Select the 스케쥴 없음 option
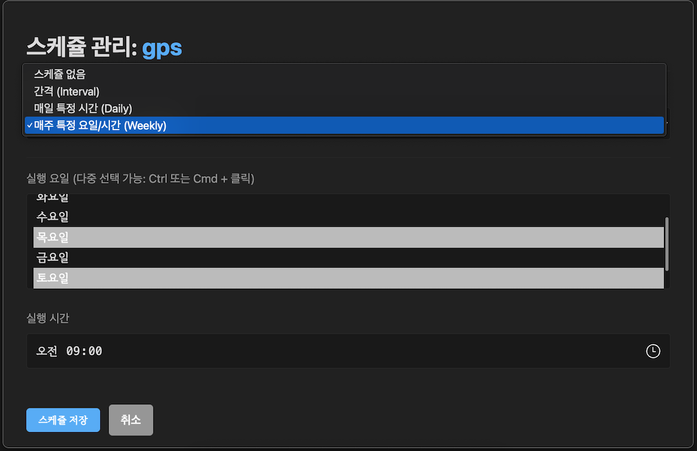This screenshot has width=697, height=451. tap(60, 75)
